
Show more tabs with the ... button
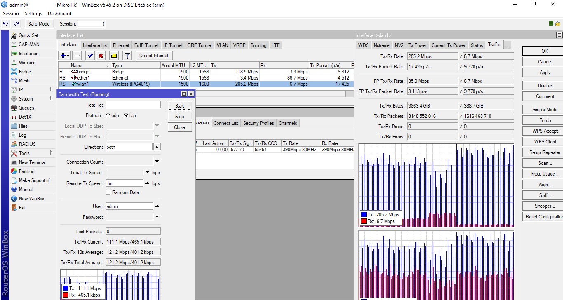507,45
